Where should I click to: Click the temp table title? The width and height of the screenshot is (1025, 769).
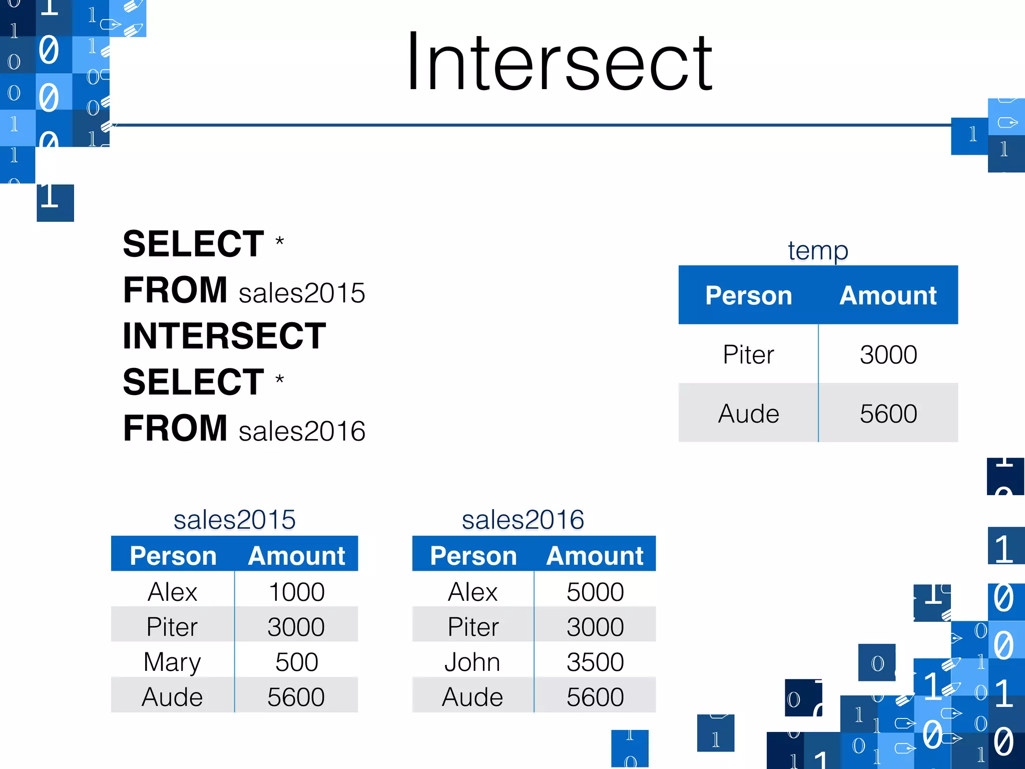click(818, 250)
